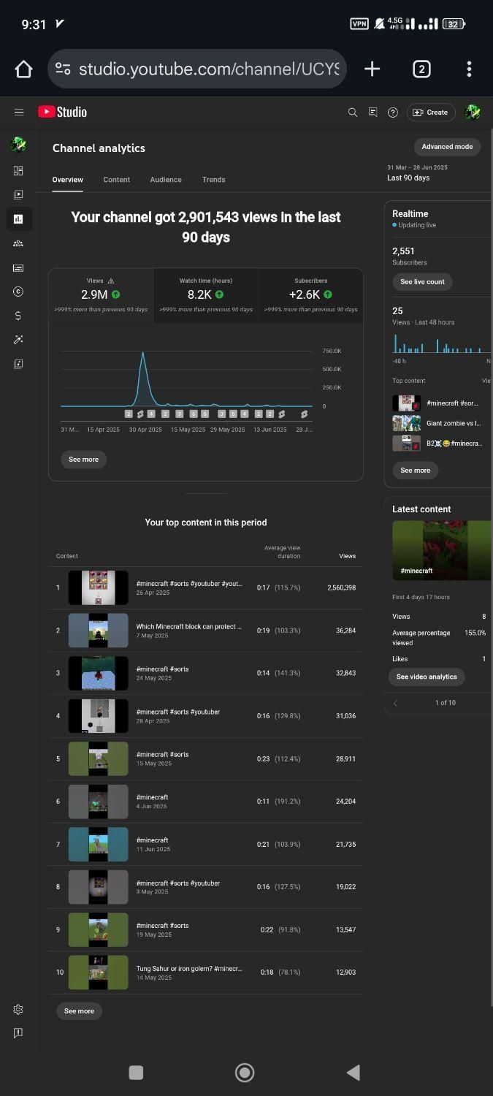Open the thumbnail of the 4 Jun 2025 video
The width and height of the screenshot is (493, 1096).
(x=98, y=802)
